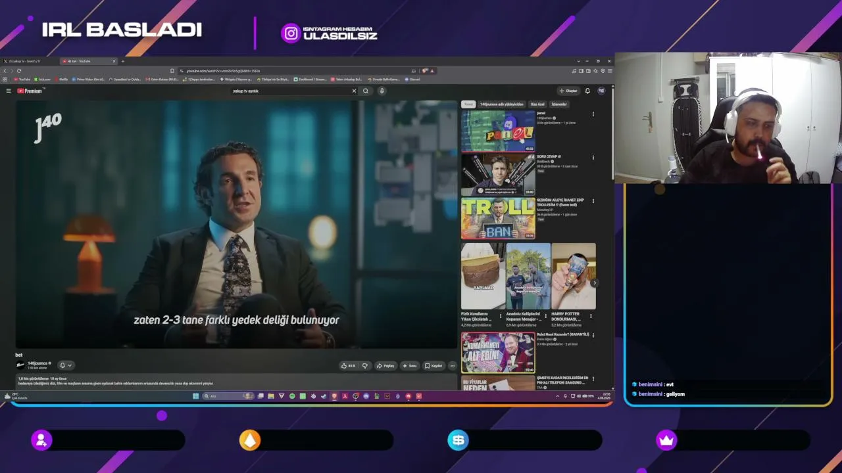Reload the browser page
The height and width of the screenshot is (473, 842).
[x=19, y=71]
